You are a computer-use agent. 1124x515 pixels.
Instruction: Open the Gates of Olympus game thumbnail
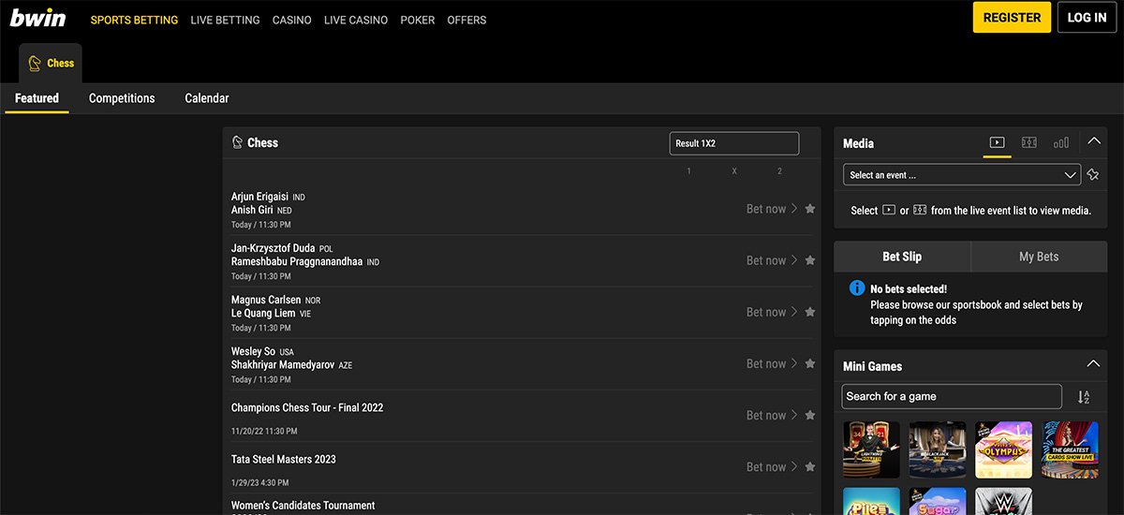(x=1003, y=449)
